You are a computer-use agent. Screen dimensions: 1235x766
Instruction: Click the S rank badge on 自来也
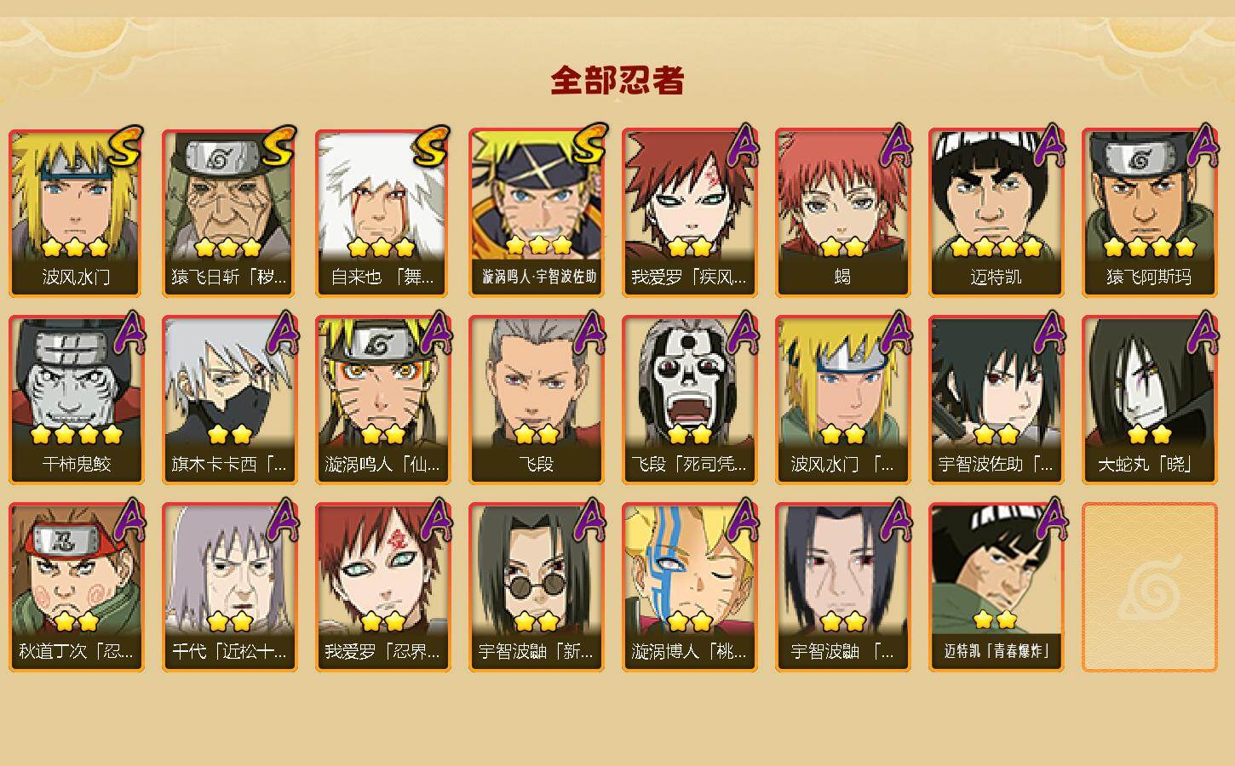point(432,146)
